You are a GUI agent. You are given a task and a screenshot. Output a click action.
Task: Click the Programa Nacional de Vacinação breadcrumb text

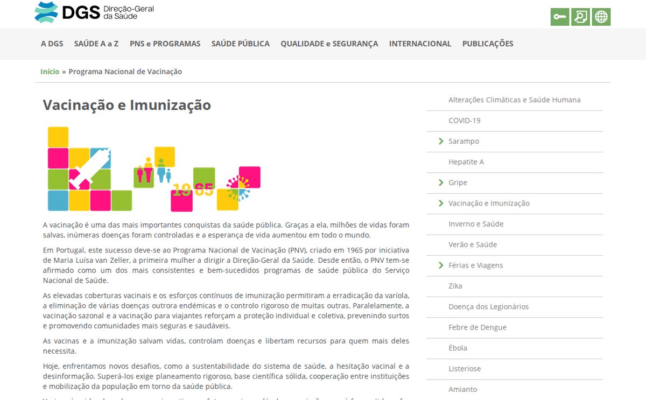[125, 72]
